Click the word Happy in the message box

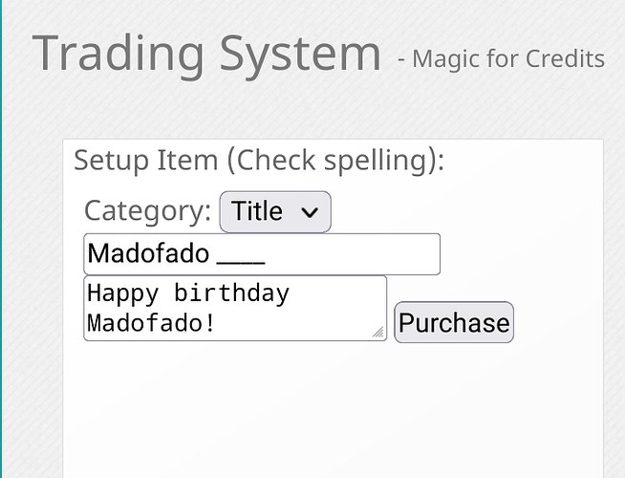(122, 294)
